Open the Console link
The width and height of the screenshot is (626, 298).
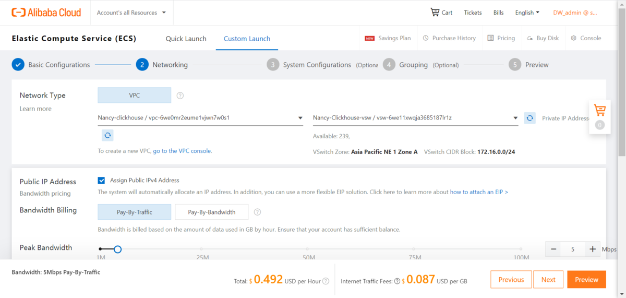[586, 38]
